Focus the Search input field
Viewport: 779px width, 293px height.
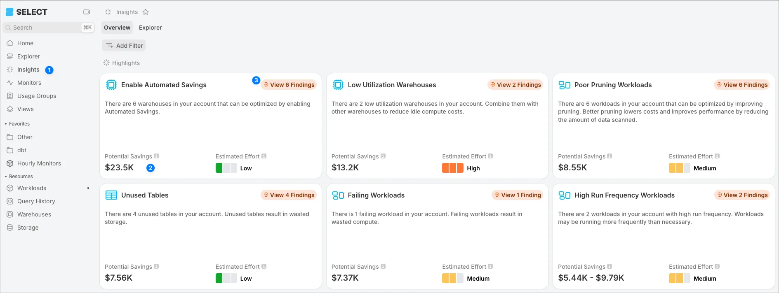pyautogui.click(x=49, y=28)
